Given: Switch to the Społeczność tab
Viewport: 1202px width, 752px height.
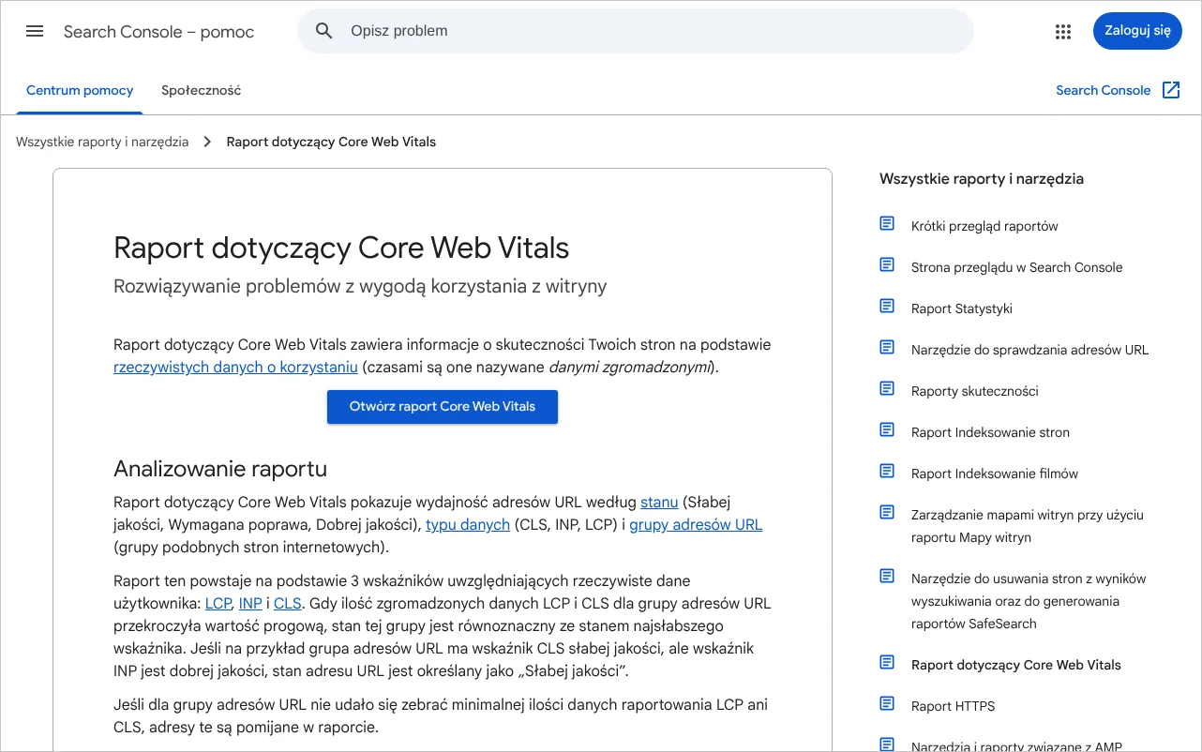Looking at the screenshot, I should tap(201, 91).
